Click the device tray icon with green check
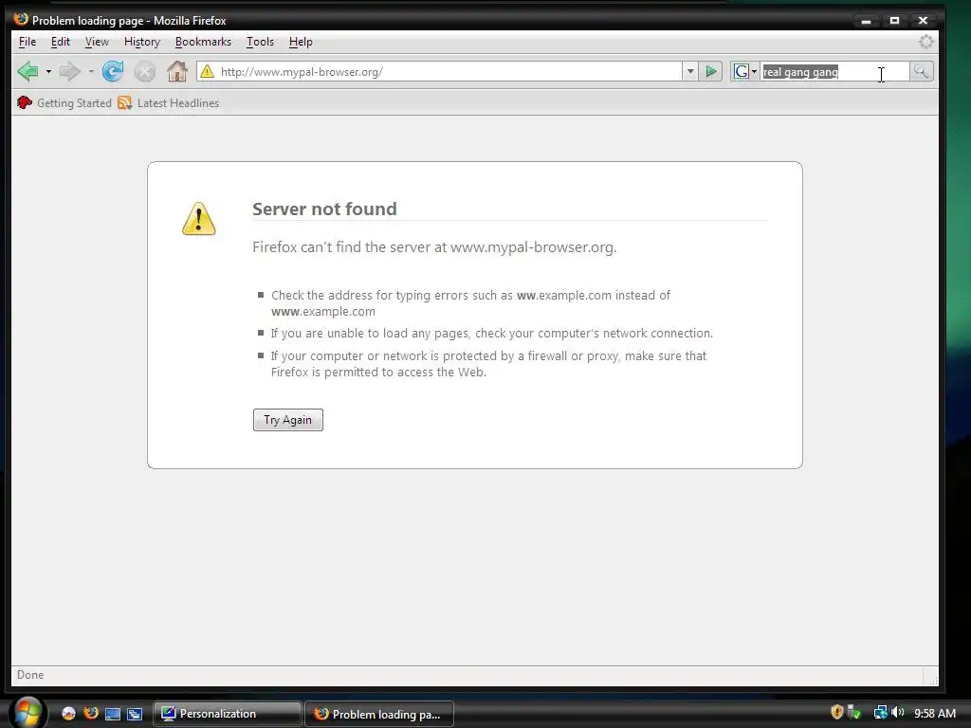 854,713
